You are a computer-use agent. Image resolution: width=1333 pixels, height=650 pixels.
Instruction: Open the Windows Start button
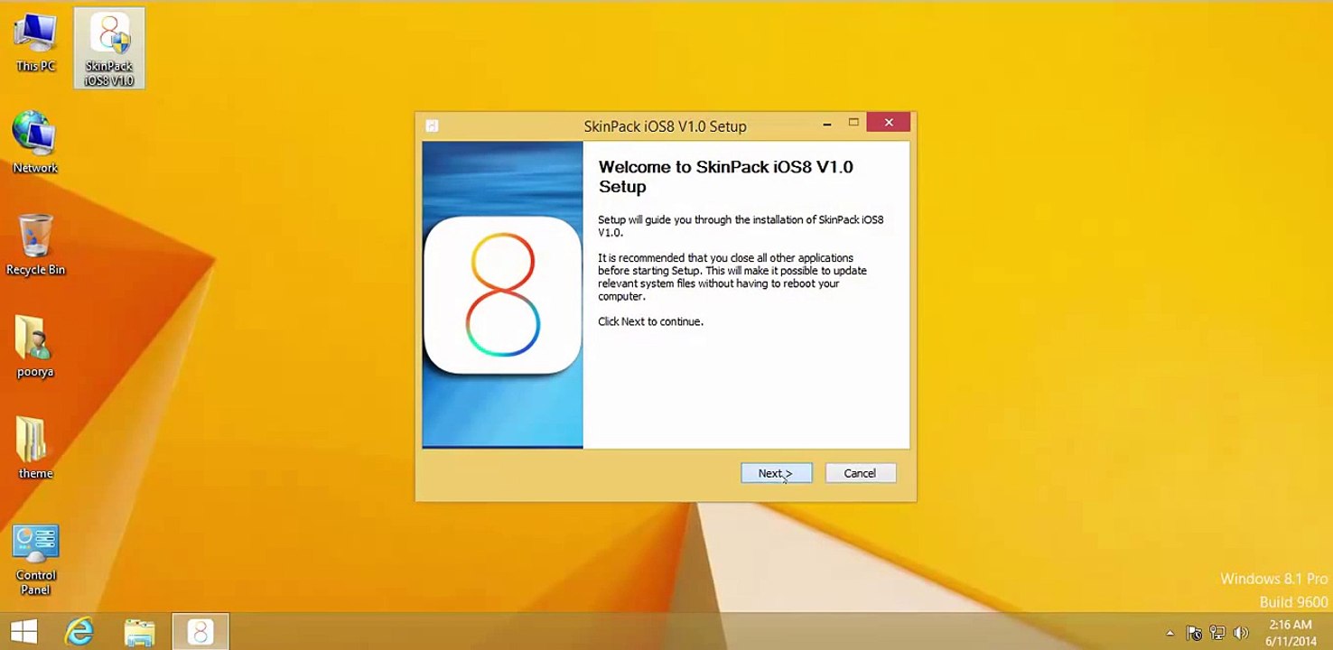(x=23, y=631)
